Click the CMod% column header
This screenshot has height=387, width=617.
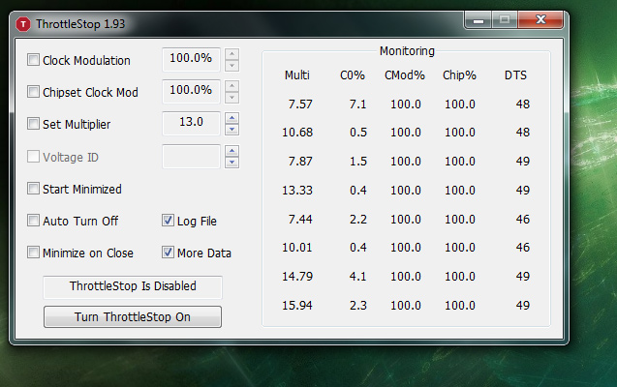coord(405,75)
